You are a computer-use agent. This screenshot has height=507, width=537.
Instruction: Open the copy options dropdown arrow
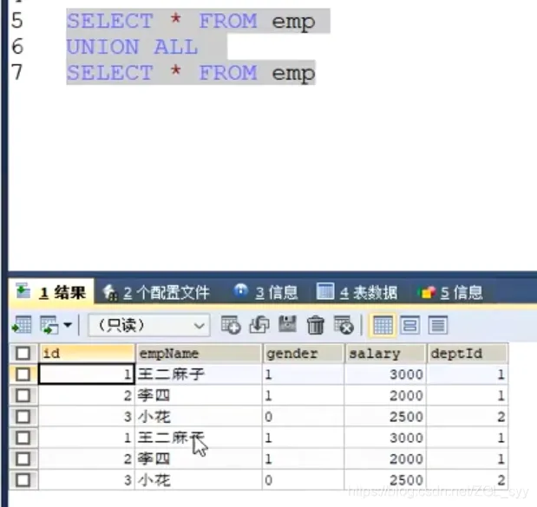68,325
